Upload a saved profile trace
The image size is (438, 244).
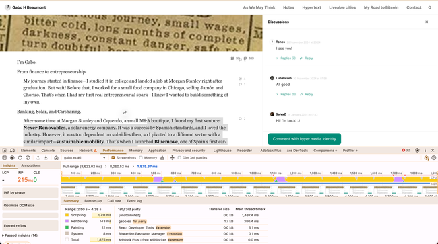(38, 158)
